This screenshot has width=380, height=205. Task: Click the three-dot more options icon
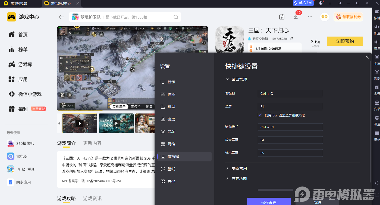(310, 17)
